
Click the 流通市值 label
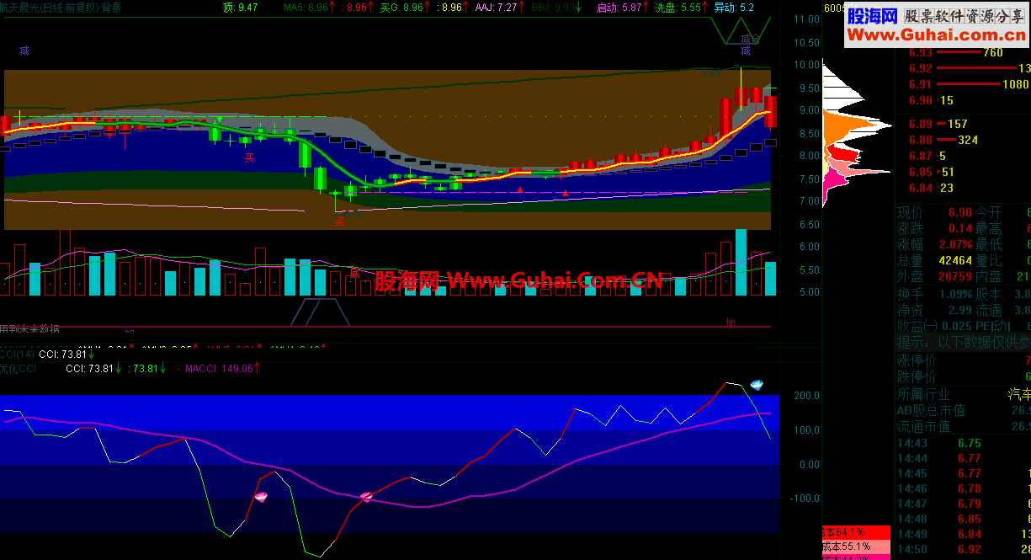coord(924,426)
